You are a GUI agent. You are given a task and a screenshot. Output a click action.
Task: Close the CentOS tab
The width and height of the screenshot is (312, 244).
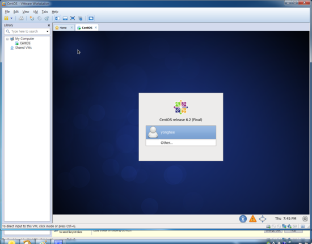(96, 28)
